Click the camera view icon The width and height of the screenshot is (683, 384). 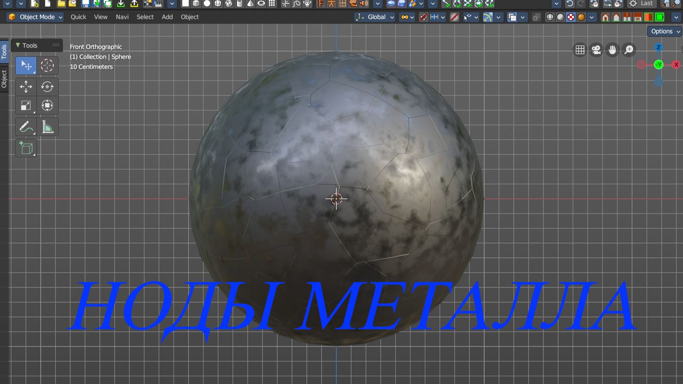point(596,50)
